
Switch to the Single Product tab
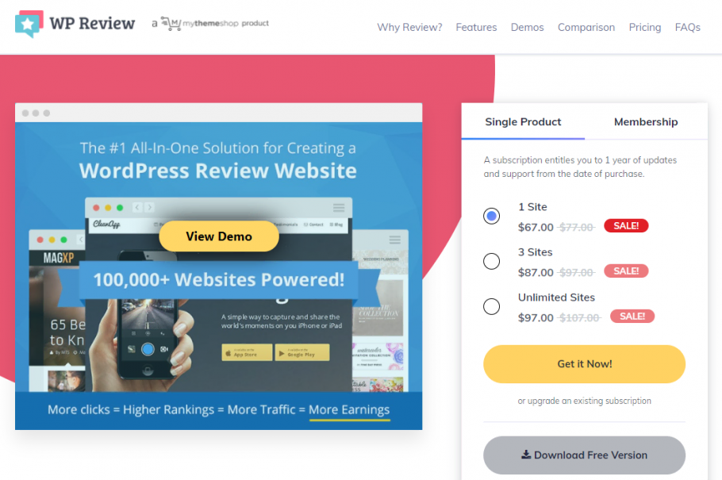pos(523,121)
